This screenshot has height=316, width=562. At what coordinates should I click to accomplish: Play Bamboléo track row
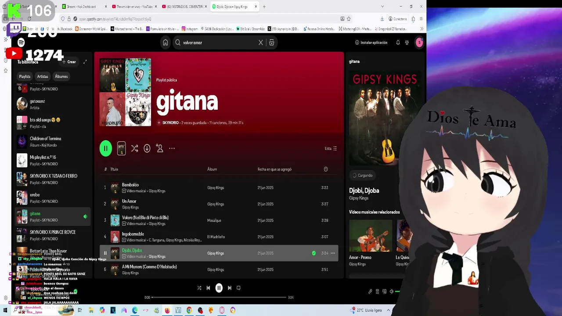coord(219,188)
